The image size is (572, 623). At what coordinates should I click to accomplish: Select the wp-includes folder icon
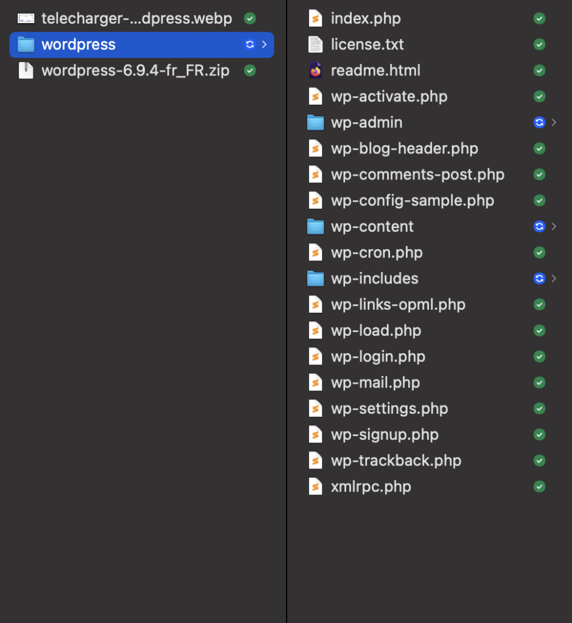pyautogui.click(x=316, y=279)
